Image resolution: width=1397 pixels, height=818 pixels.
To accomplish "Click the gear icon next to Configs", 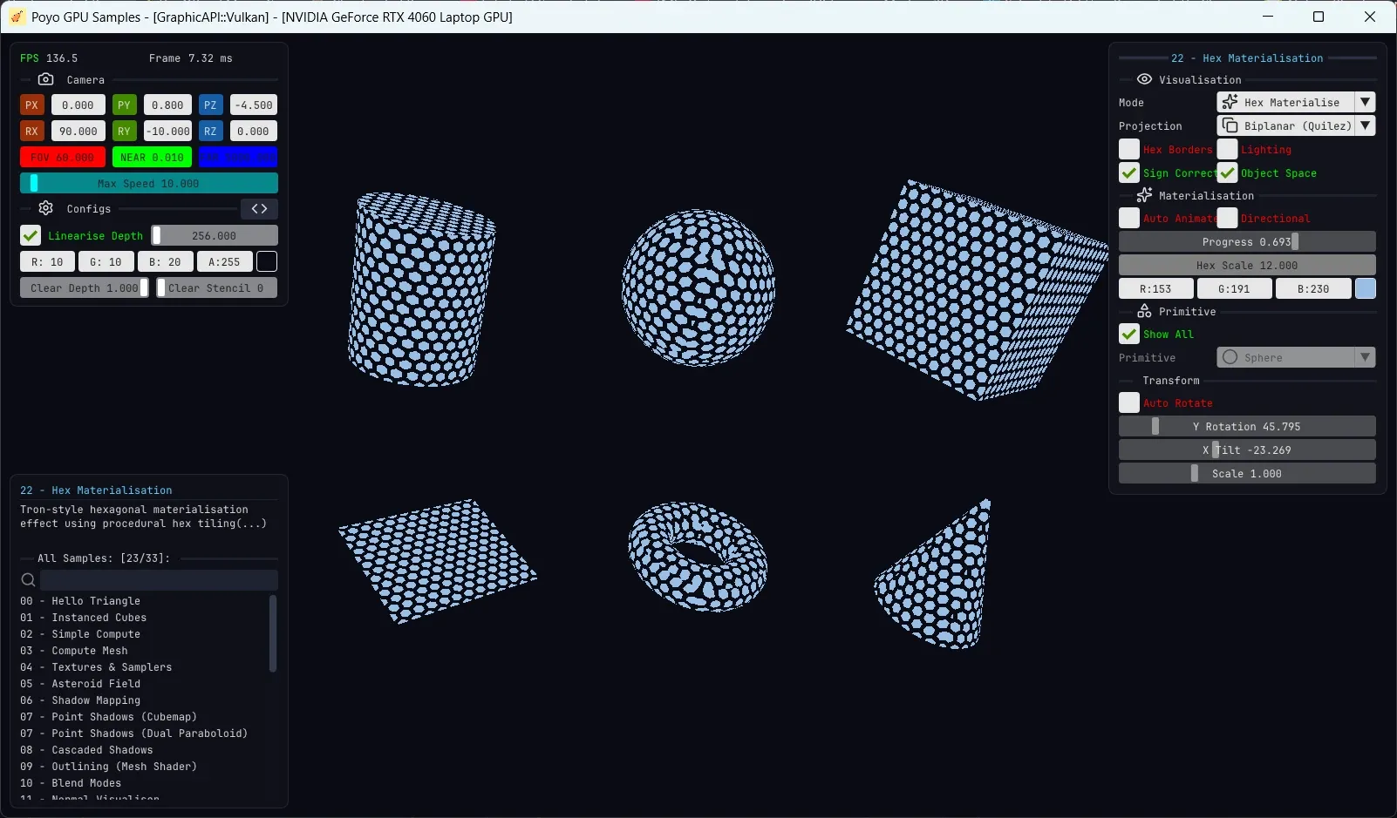I will point(44,208).
